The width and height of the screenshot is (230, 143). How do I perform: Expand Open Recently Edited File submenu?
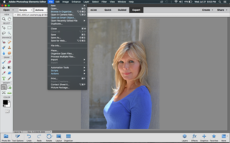[x=67, y=21]
